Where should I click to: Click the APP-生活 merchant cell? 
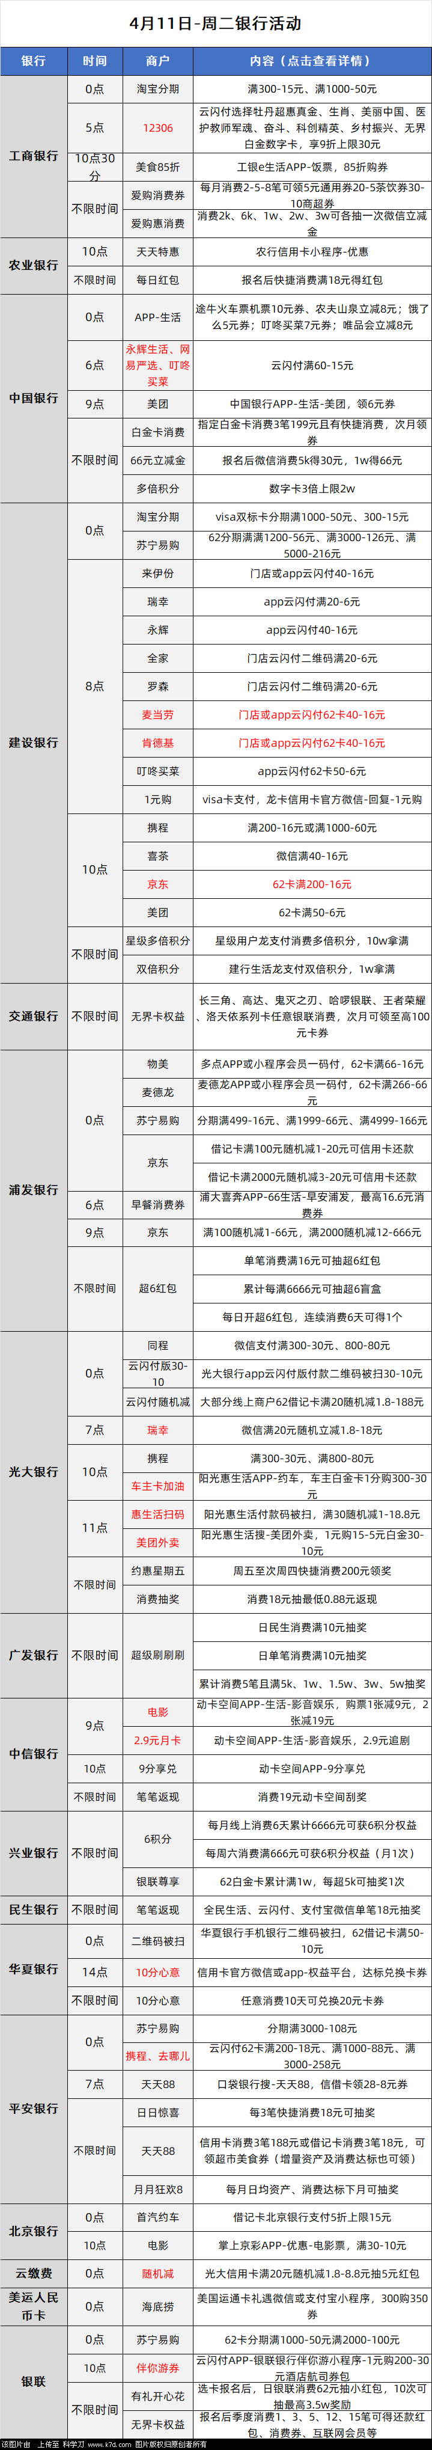[157, 317]
